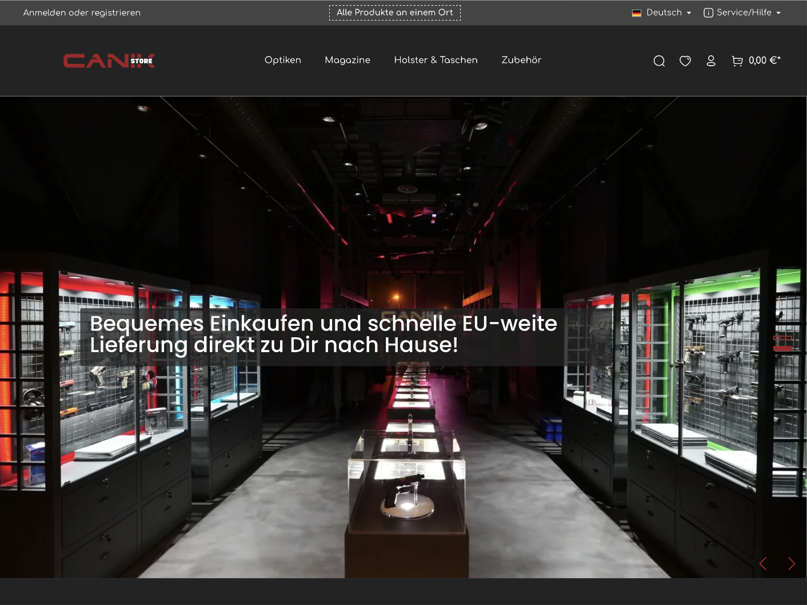Open the wishlist heart icon
Viewport: 807px width, 605px height.
(685, 61)
